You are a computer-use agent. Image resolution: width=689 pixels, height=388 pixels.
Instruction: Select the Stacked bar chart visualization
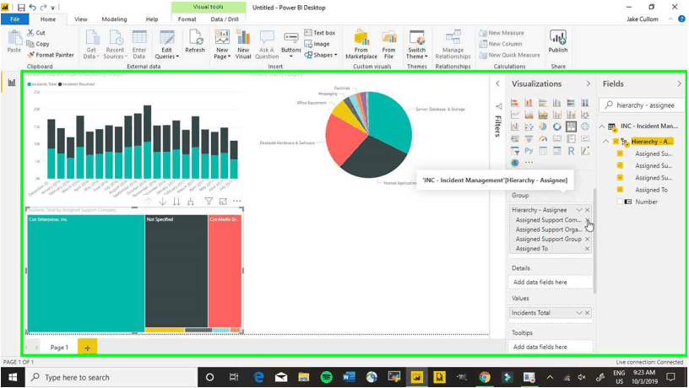pos(514,103)
